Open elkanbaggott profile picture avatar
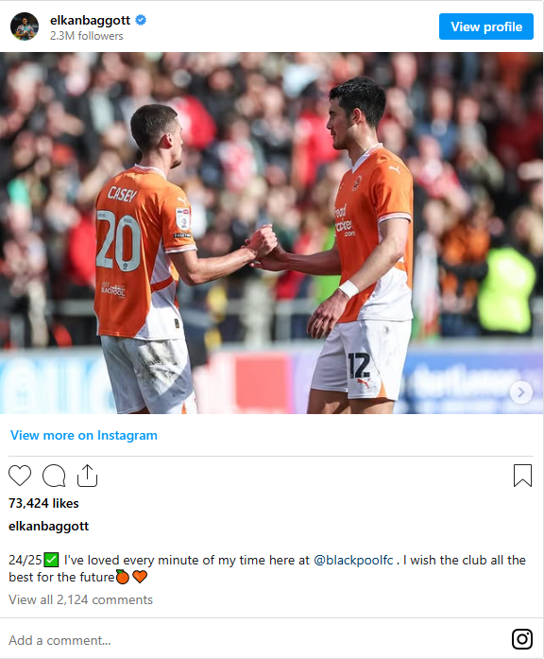Screen dimensions: 544x659 [25, 26]
